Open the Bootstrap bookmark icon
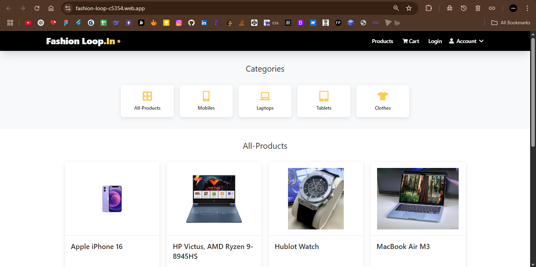Viewport: 536px width, 267px height. (301, 23)
